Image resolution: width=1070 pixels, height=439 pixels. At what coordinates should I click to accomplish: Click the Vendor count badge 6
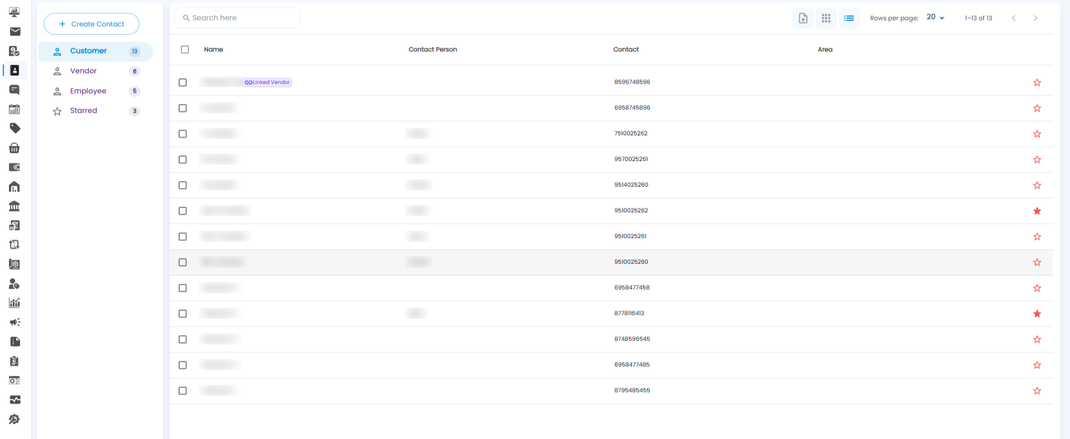(x=134, y=71)
